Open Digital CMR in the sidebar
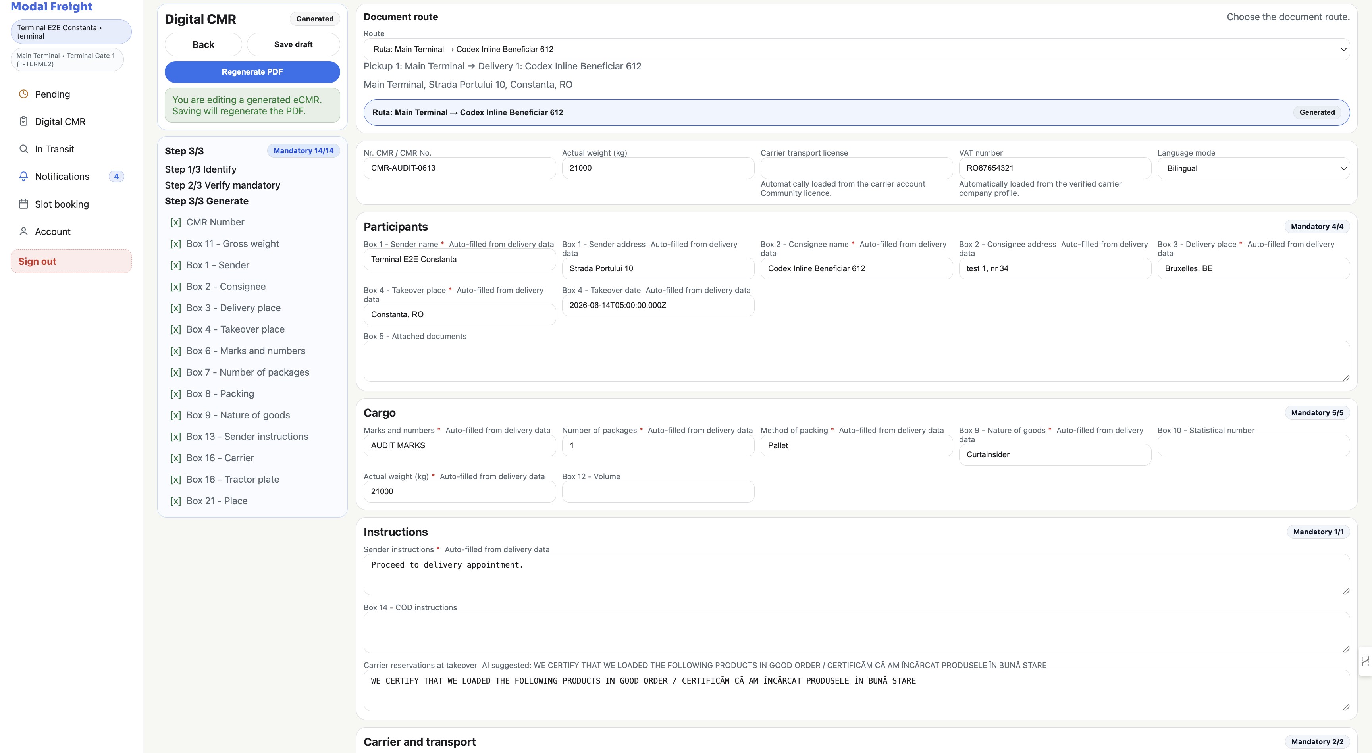This screenshot has height=753, width=1372. [71, 121]
